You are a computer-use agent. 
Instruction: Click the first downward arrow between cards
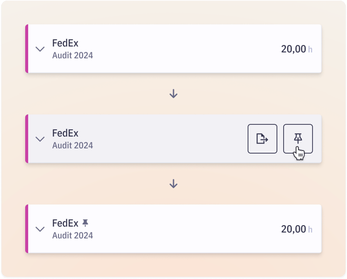click(173, 94)
